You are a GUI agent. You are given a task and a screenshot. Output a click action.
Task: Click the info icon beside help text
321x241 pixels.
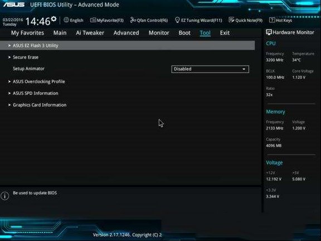click(4, 196)
